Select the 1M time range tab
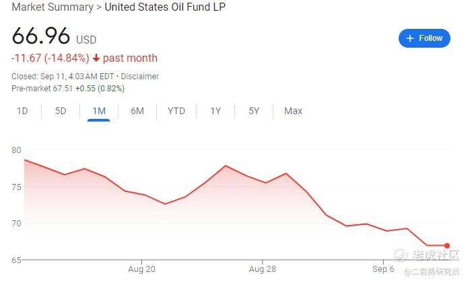The width and height of the screenshot is (468, 282). coord(98,111)
